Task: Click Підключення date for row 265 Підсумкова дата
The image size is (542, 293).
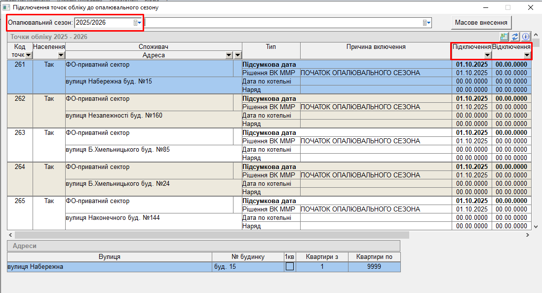Action: tap(471, 201)
